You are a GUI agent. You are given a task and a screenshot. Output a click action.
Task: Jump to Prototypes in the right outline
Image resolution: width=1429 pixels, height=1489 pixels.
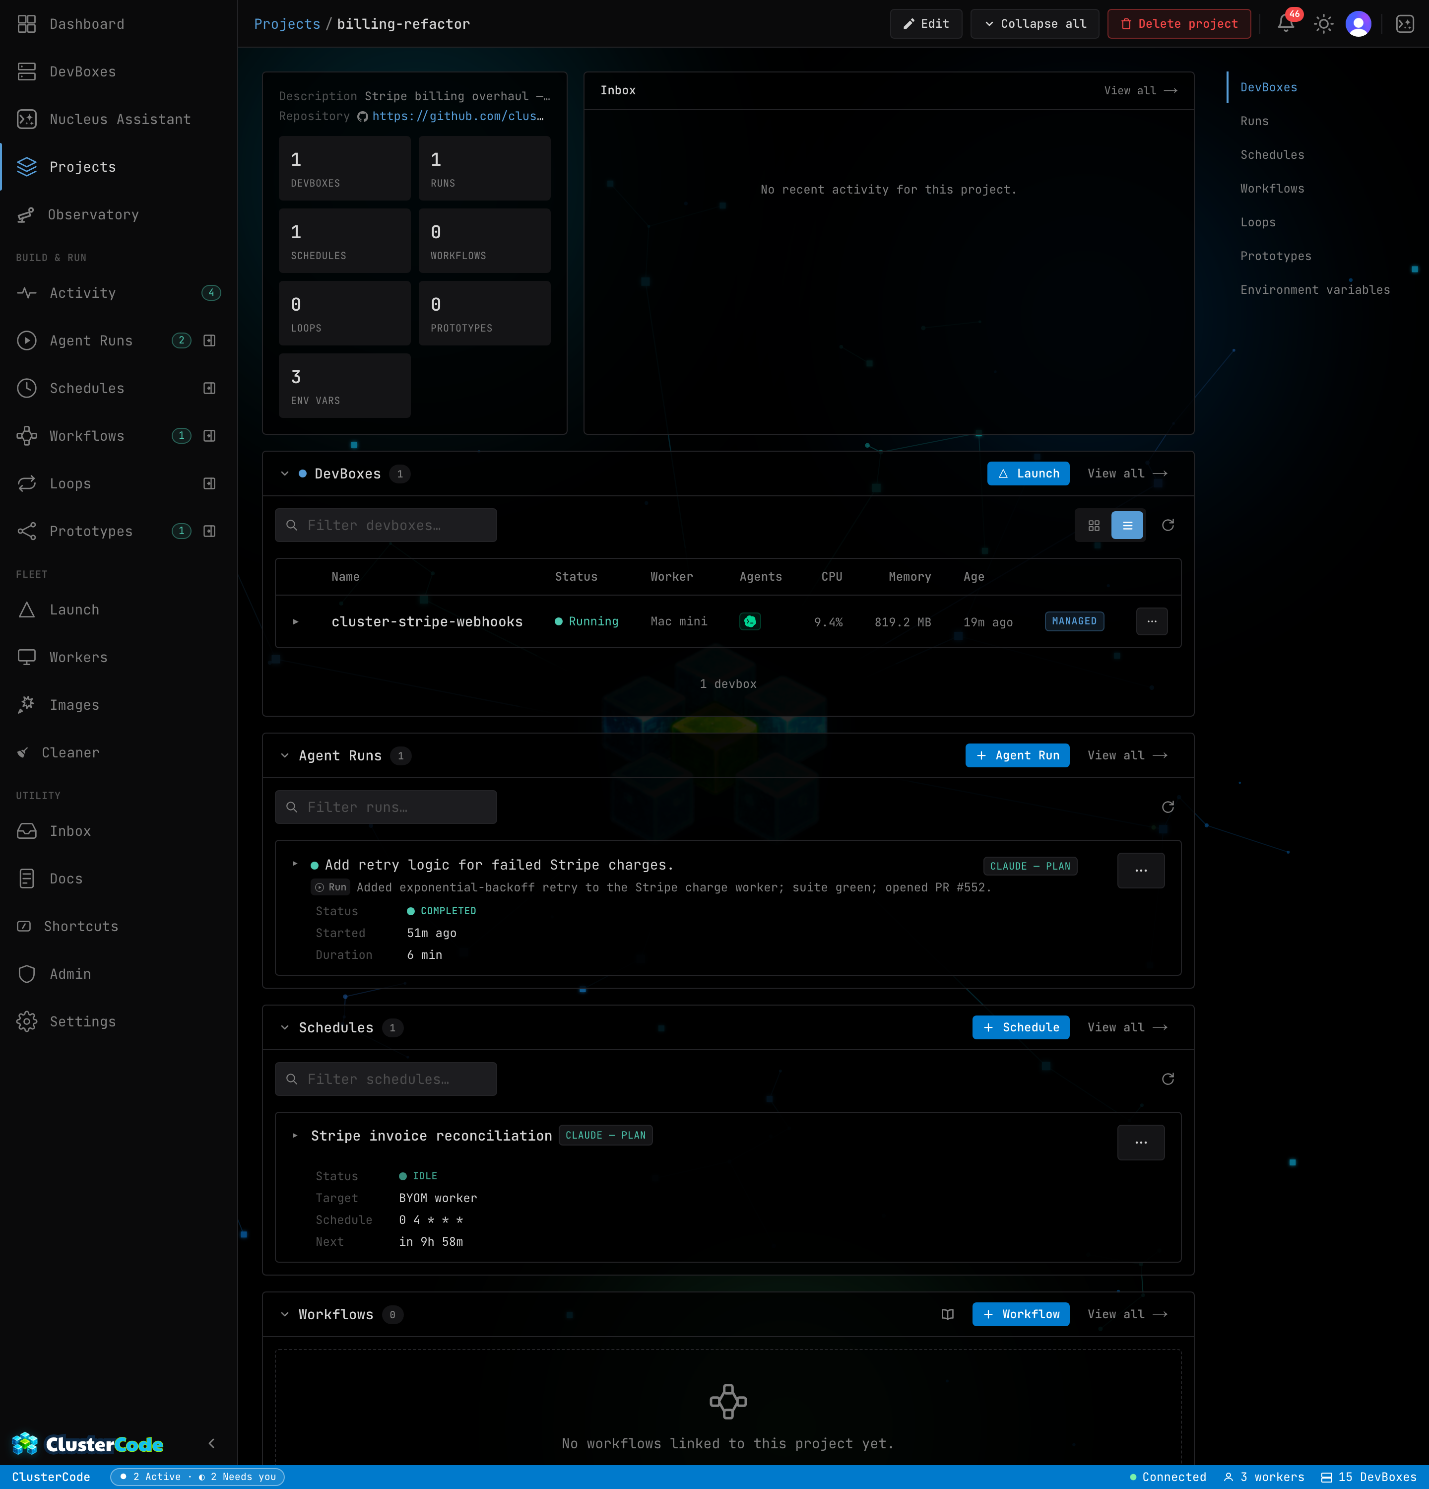click(x=1276, y=256)
